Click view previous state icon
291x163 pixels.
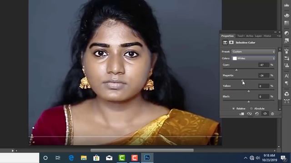(x=249, y=114)
